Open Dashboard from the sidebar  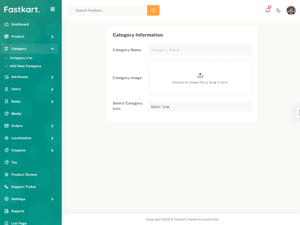coord(20,24)
